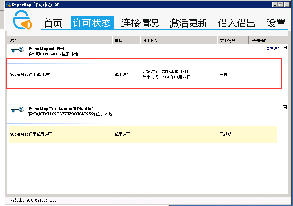The height and width of the screenshot is (206, 293).
Task: Click the 可用时间 column header
Action: tap(179, 41)
